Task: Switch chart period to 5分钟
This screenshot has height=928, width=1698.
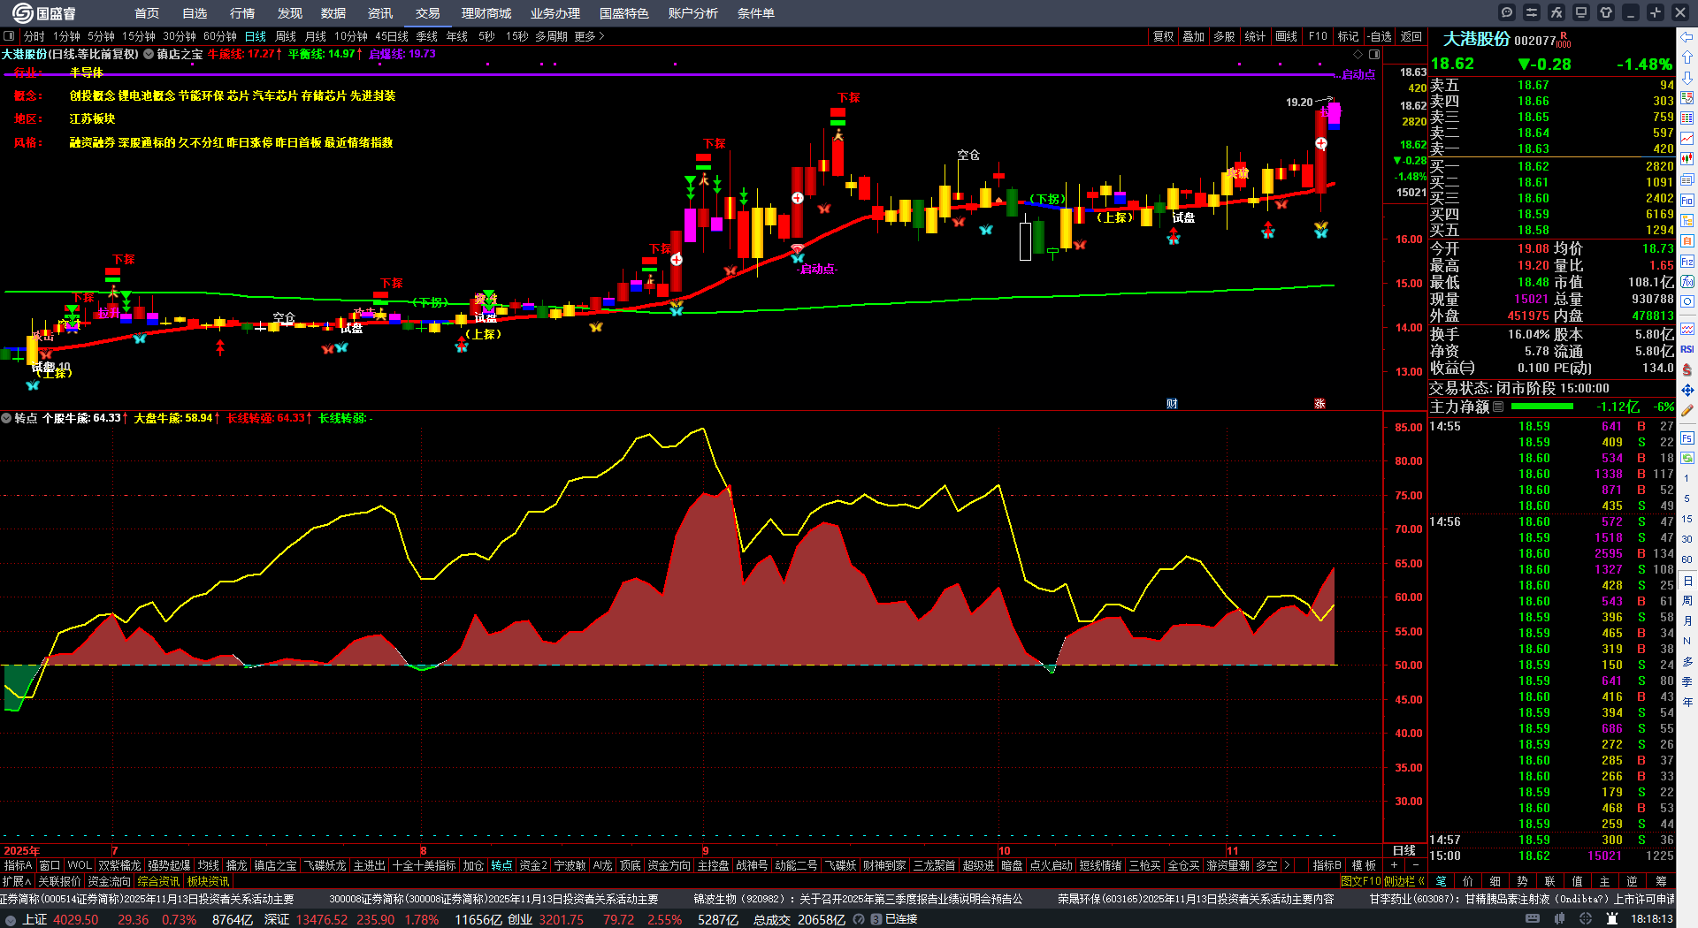Action: pos(101,36)
